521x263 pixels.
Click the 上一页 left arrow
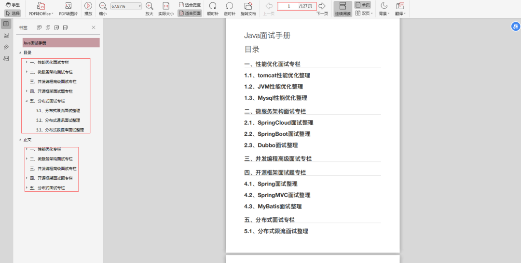(x=269, y=6)
